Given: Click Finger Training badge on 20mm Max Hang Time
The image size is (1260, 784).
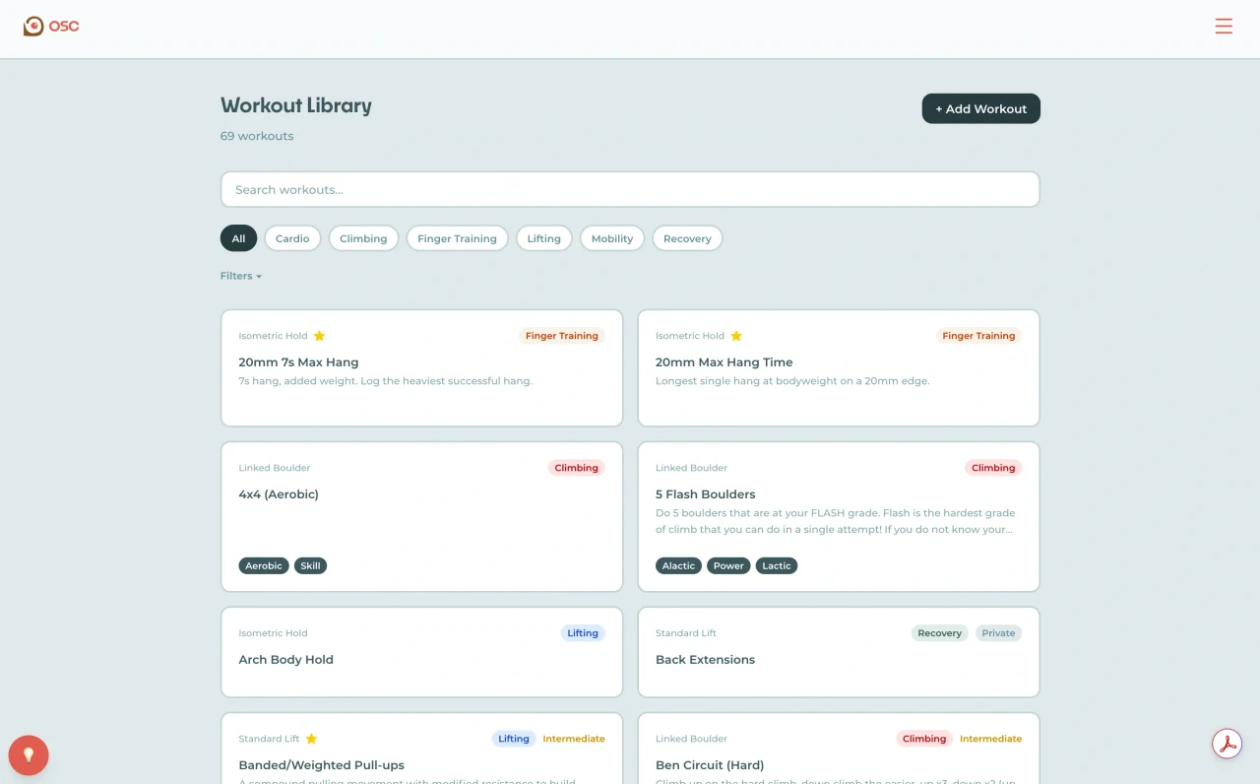Looking at the screenshot, I should [978, 336].
